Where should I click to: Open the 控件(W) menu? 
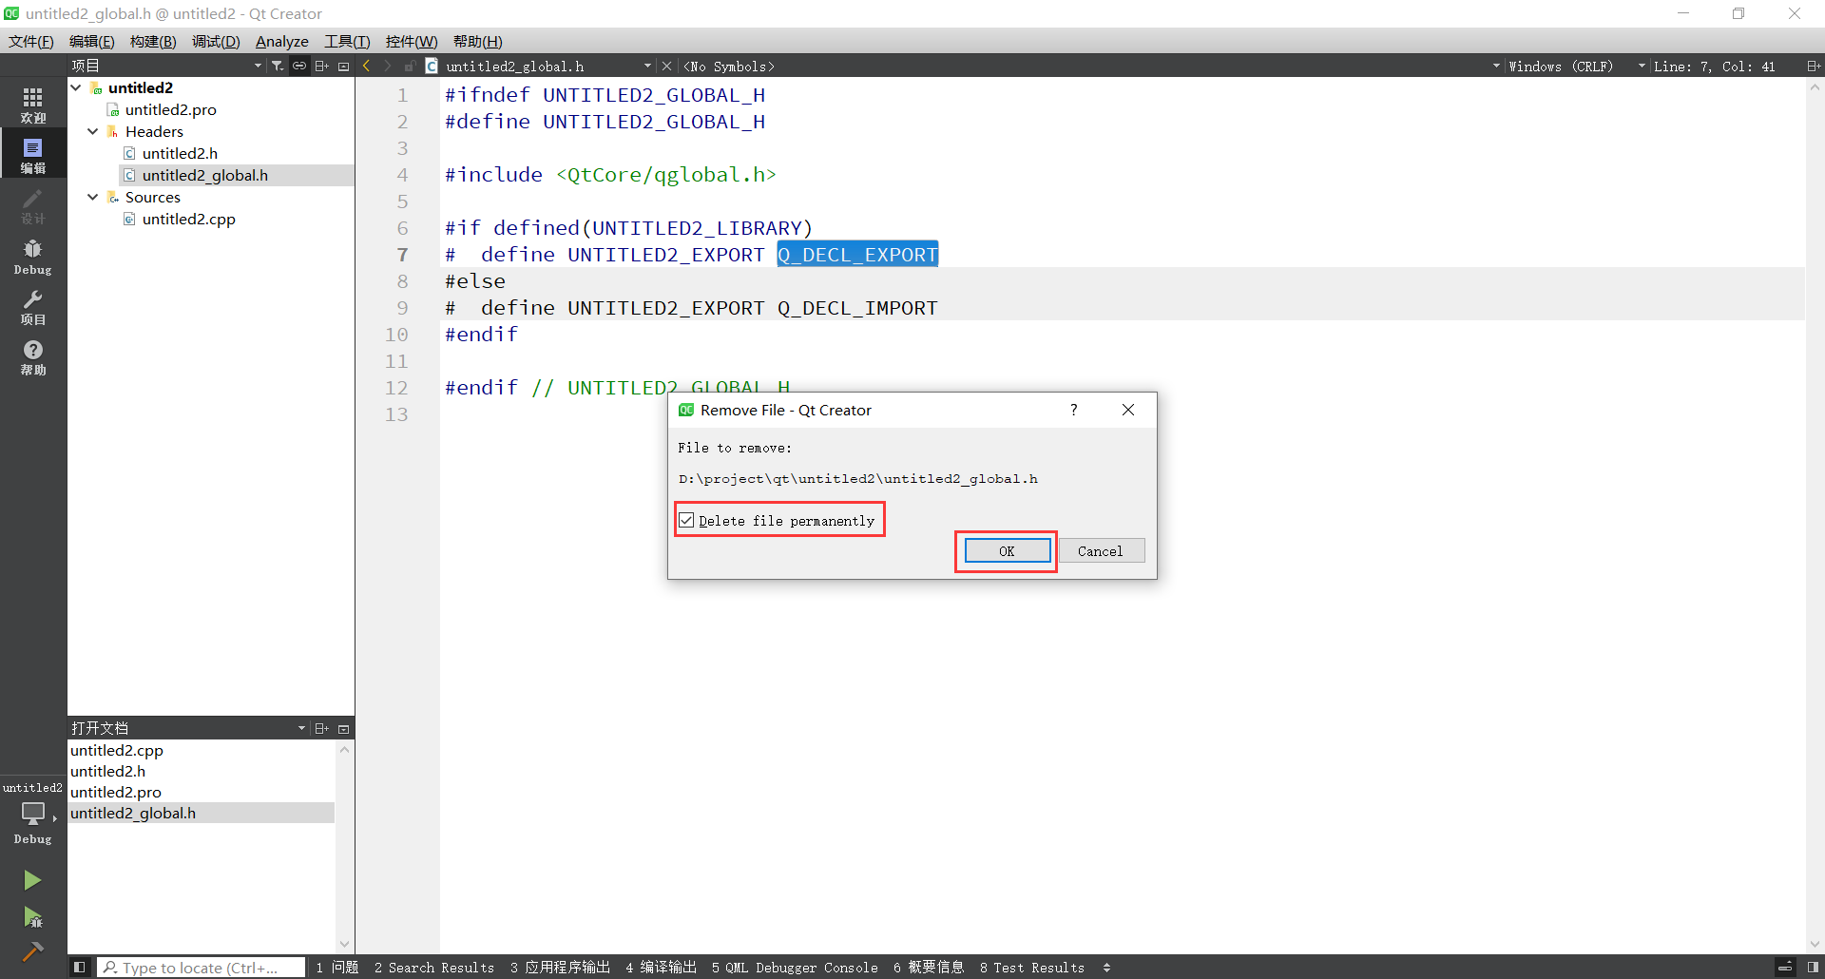point(412,41)
